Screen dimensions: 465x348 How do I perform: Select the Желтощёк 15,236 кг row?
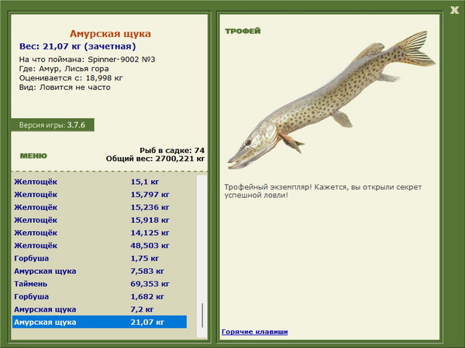100,207
